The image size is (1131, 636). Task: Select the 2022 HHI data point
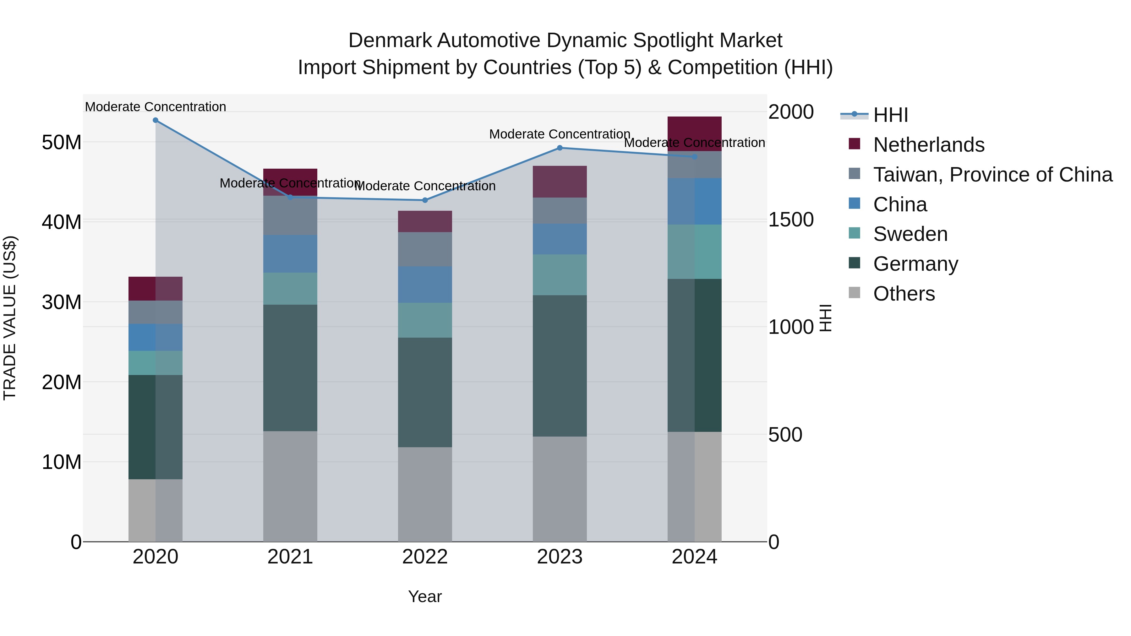425,200
